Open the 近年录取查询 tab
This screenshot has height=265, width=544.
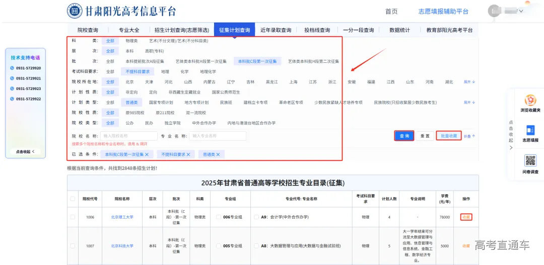pos(276,30)
